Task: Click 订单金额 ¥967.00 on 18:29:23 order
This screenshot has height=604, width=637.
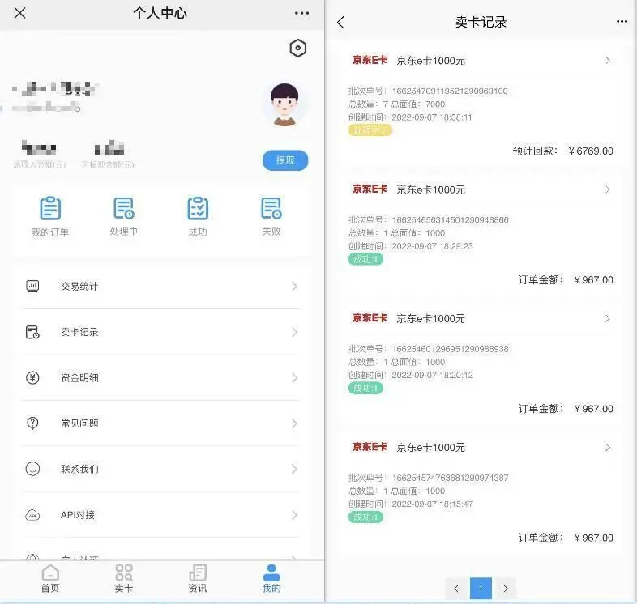Action: 566,280
